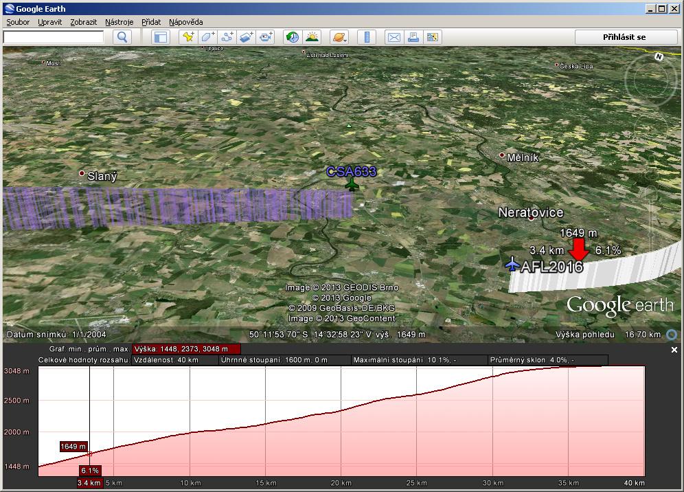Add an image overlay
This screenshot has width=684, height=492.
coord(247,37)
